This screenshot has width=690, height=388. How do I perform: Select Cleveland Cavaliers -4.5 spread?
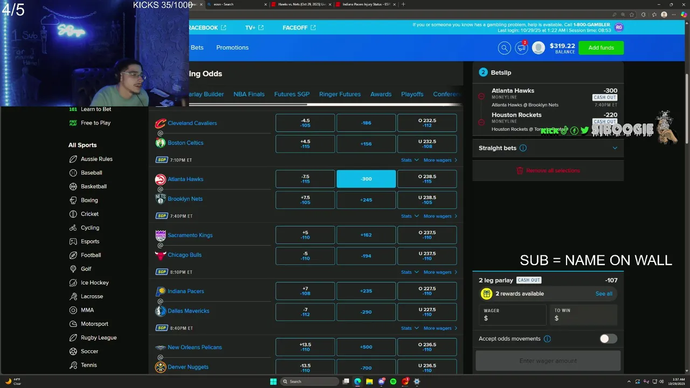pos(305,123)
